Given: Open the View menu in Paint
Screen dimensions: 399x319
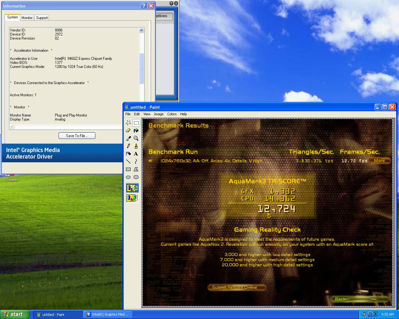Looking at the screenshot, I should (x=147, y=114).
